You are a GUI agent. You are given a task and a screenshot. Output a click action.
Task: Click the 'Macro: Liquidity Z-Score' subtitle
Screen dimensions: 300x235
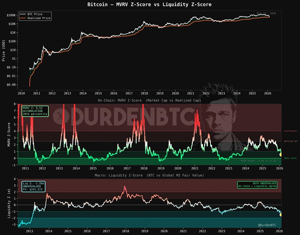118,175
